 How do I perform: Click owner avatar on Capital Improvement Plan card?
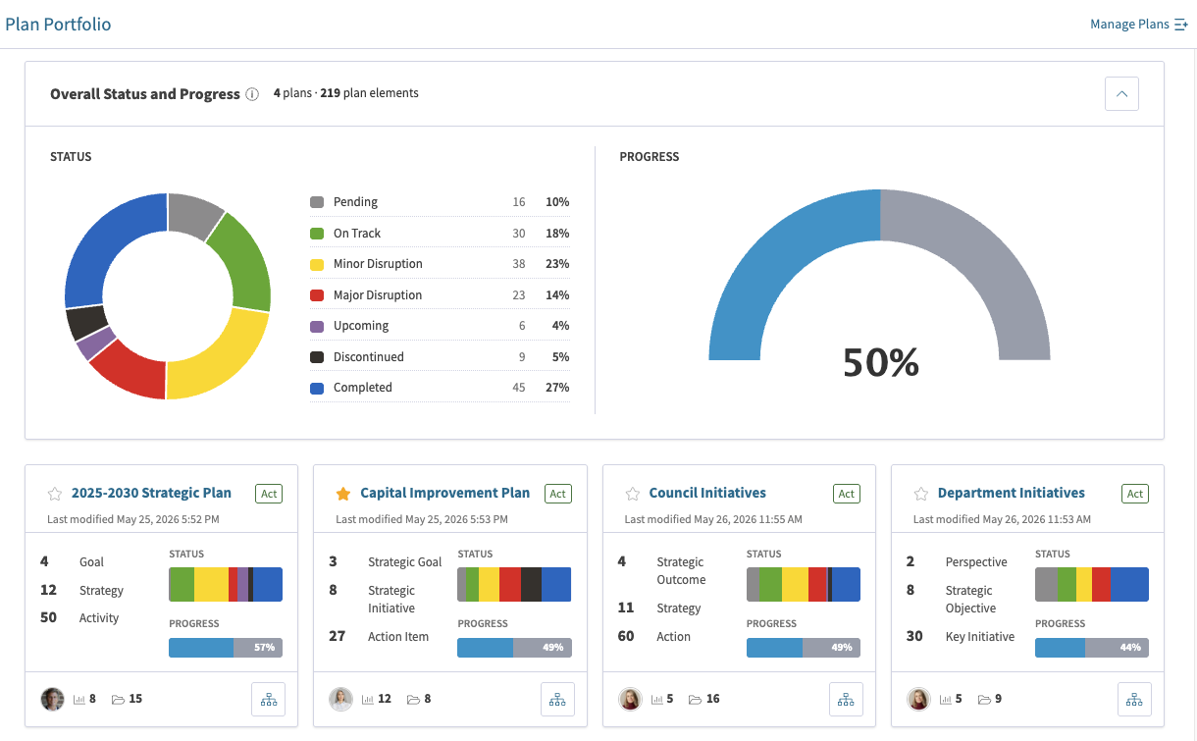point(340,699)
